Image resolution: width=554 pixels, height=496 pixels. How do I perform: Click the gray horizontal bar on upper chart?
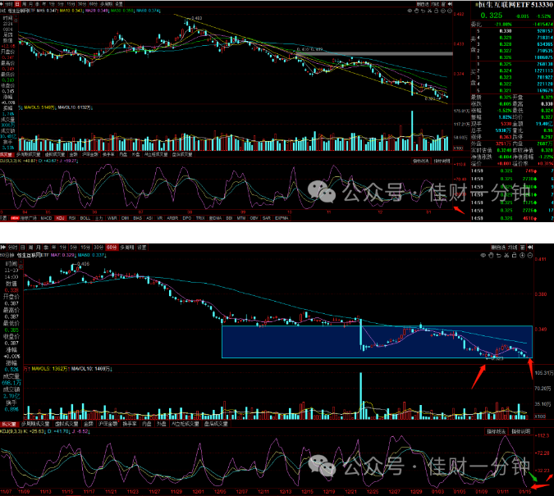[374, 53]
